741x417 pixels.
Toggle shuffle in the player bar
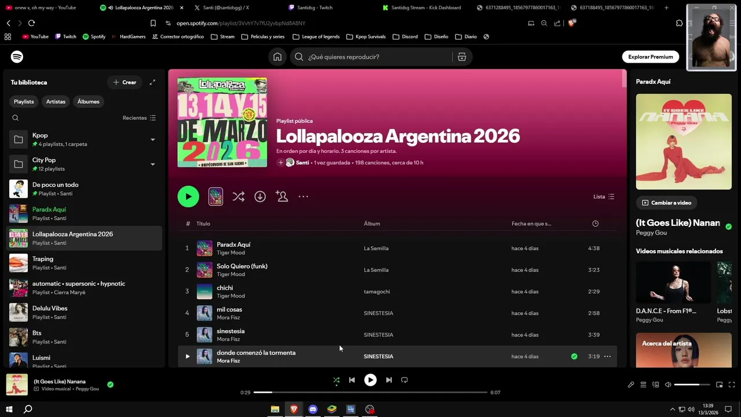336,380
